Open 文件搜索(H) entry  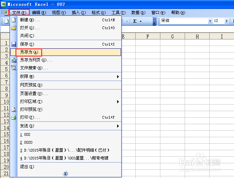tap(66, 68)
